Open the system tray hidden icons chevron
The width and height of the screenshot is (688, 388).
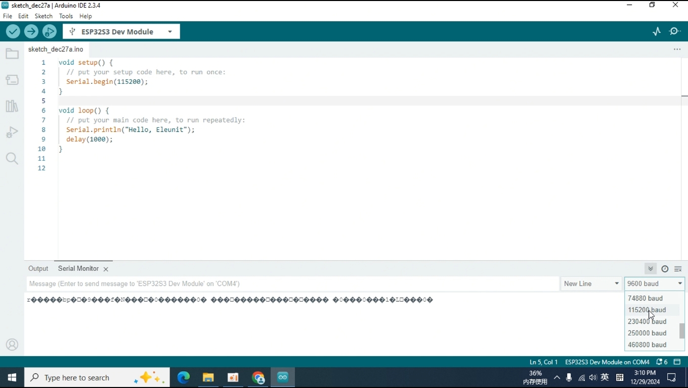click(x=557, y=377)
